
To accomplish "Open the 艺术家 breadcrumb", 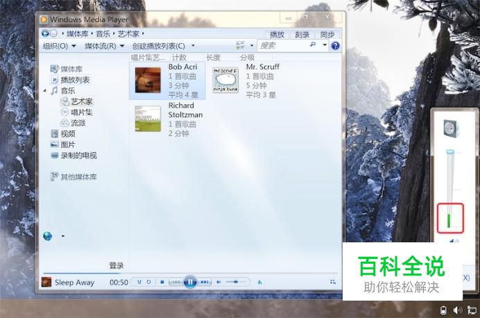I will 128,34.
